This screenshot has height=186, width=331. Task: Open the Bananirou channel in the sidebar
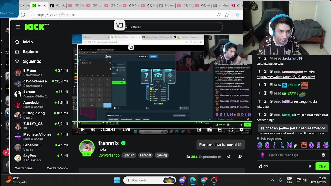tap(41, 147)
